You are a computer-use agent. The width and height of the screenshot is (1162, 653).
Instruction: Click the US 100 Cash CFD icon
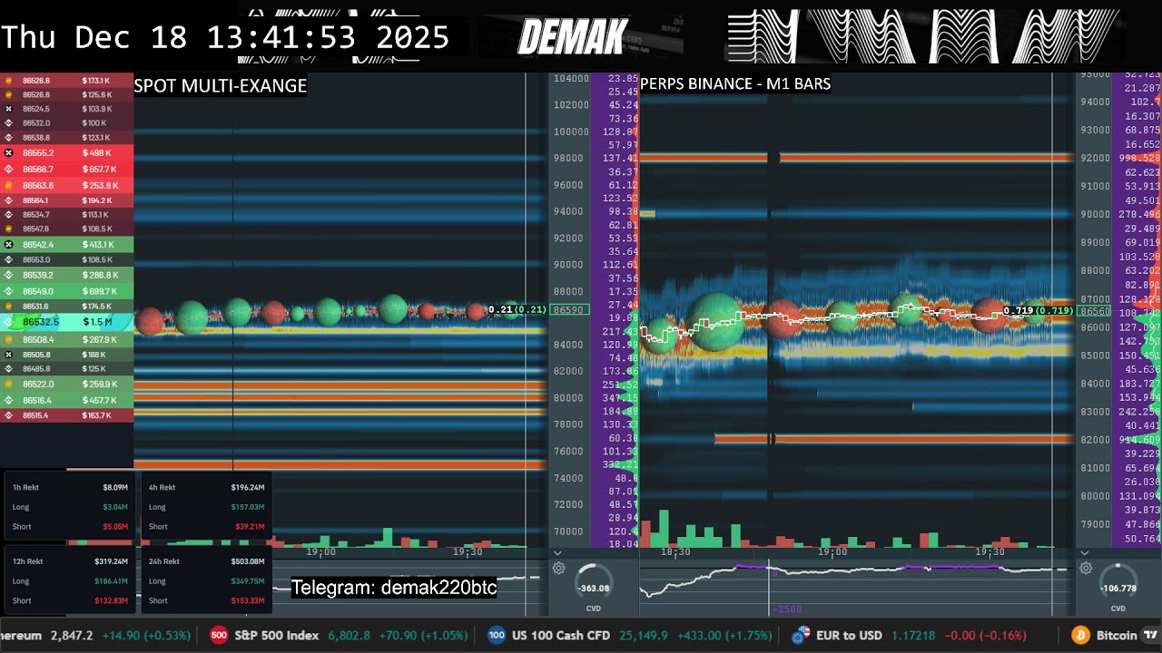497,635
